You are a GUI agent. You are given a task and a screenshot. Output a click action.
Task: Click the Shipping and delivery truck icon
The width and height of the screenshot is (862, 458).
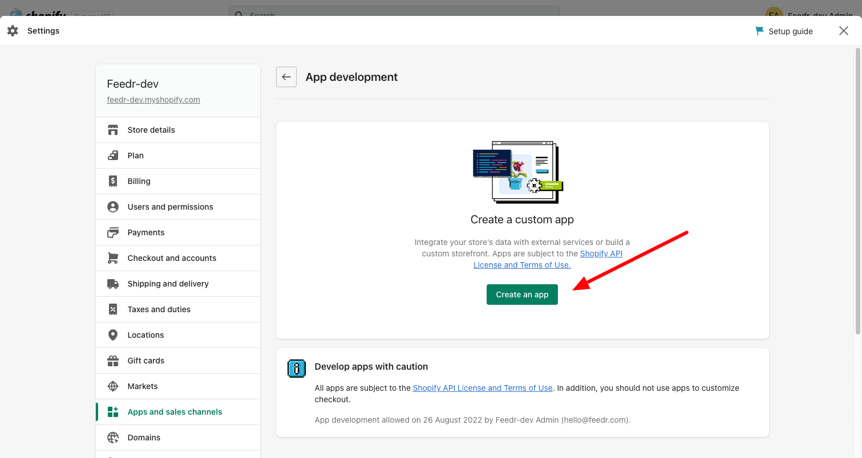point(113,284)
